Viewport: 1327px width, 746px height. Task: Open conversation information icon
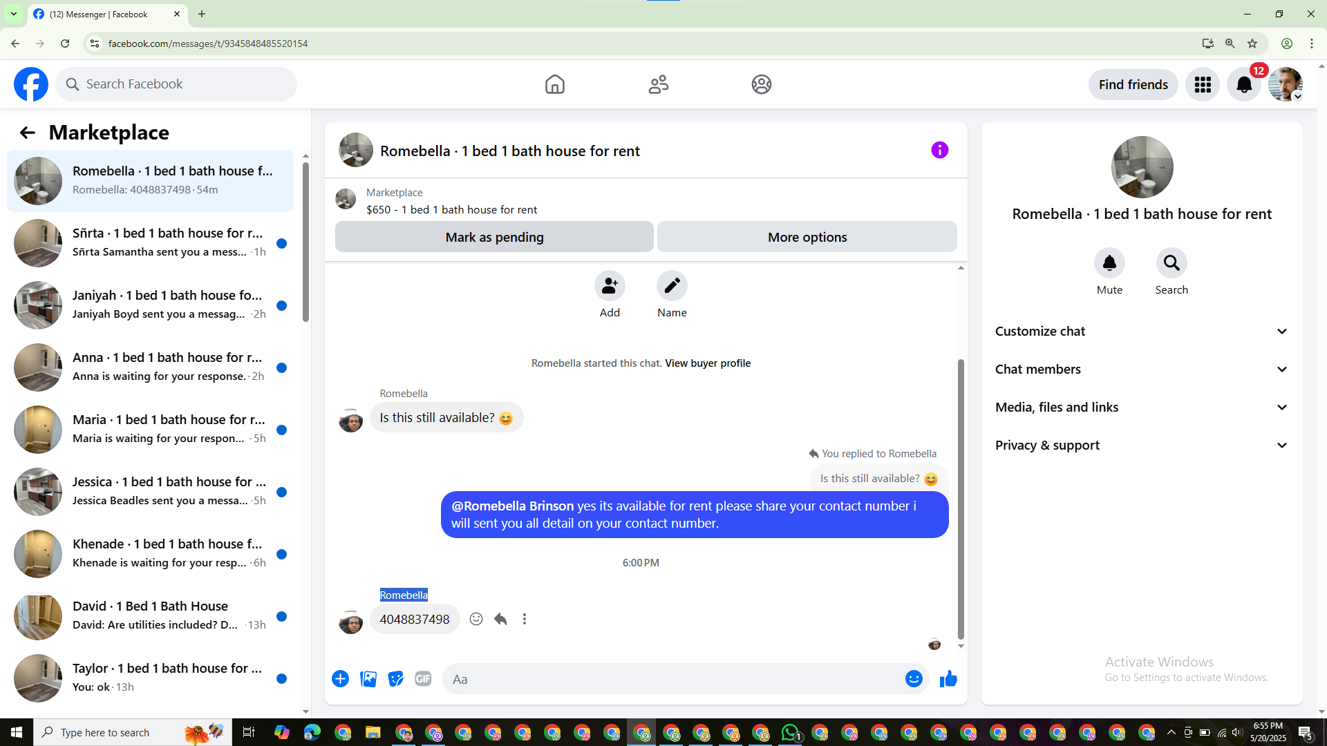tap(939, 150)
